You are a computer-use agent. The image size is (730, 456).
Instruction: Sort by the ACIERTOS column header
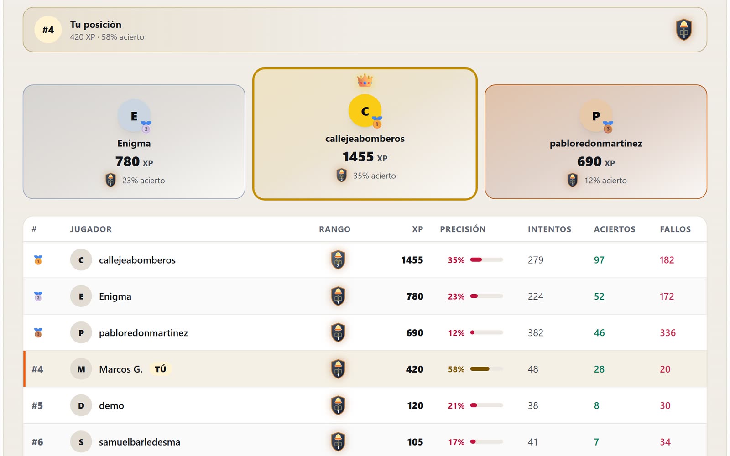coord(615,229)
